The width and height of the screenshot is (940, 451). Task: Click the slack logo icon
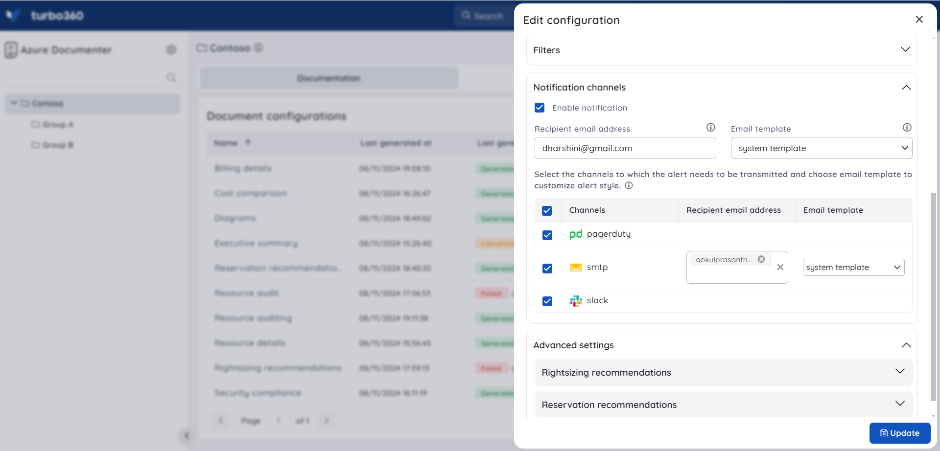coord(576,301)
